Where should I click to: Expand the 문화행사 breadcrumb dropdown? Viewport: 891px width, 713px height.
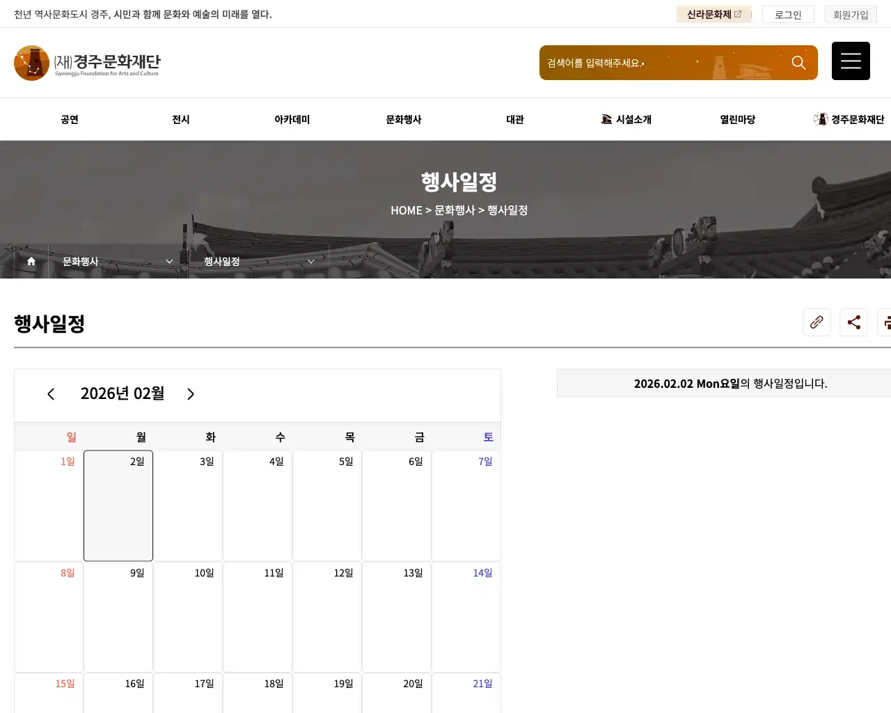tap(118, 261)
